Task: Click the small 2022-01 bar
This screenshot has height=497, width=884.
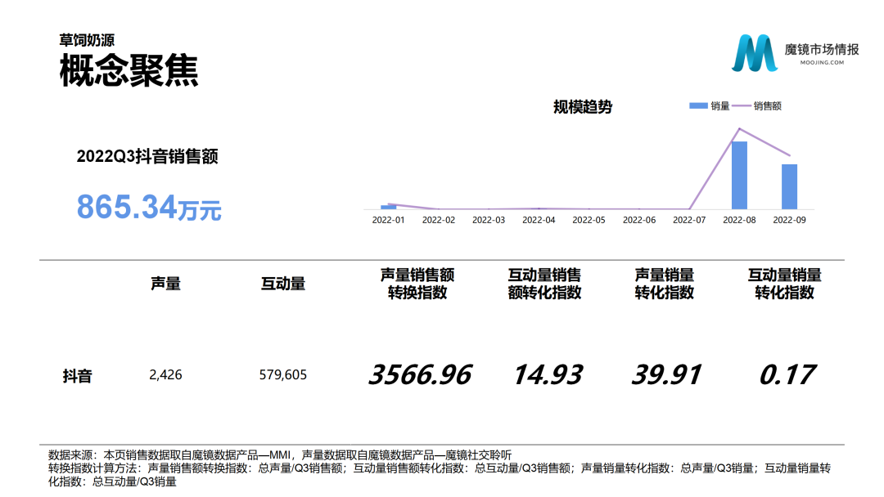Action: coord(389,207)
